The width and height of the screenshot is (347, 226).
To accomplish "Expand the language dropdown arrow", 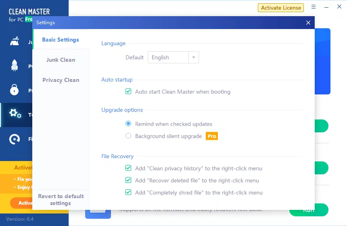I will [x=194, y=58].
